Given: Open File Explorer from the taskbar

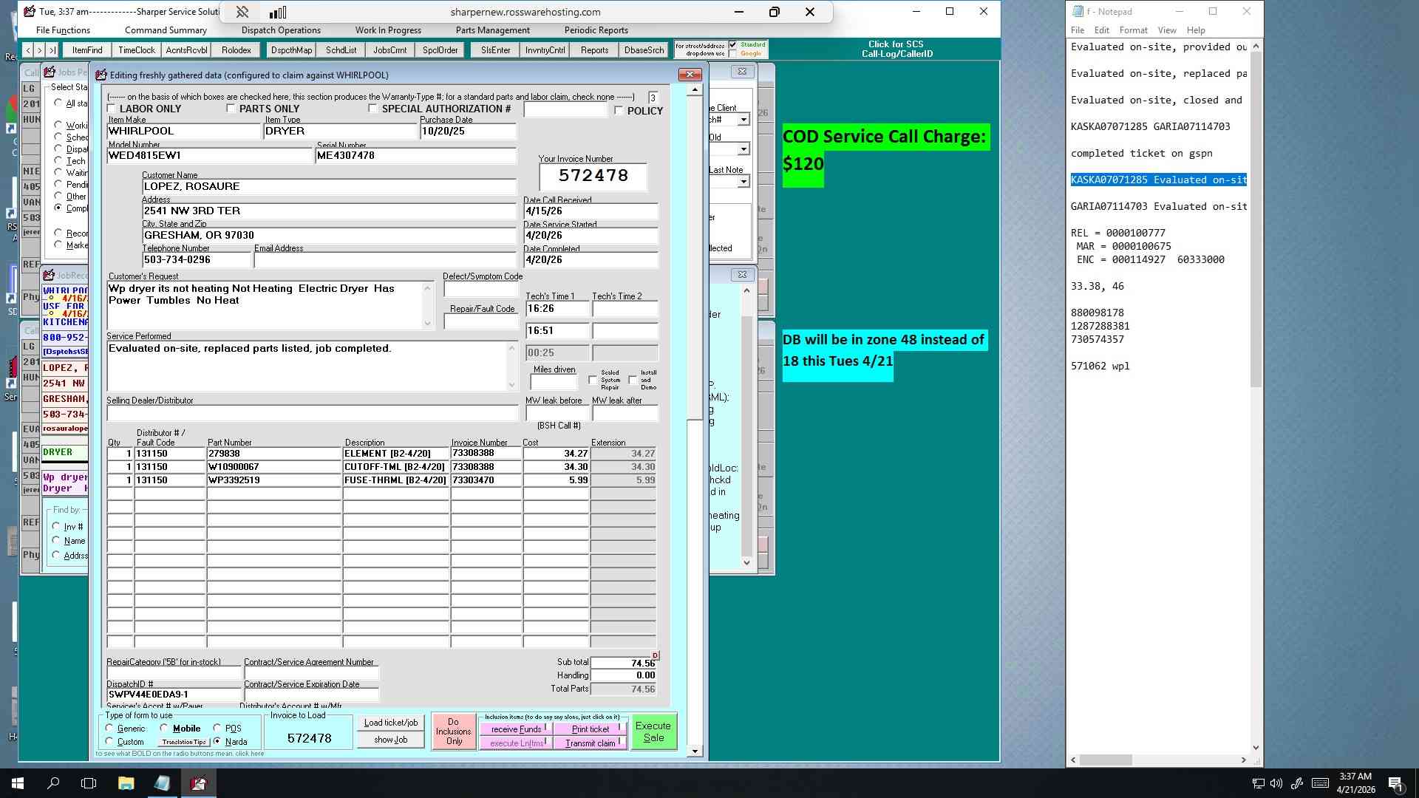Looking at the screenshot, I should point(126,783).
